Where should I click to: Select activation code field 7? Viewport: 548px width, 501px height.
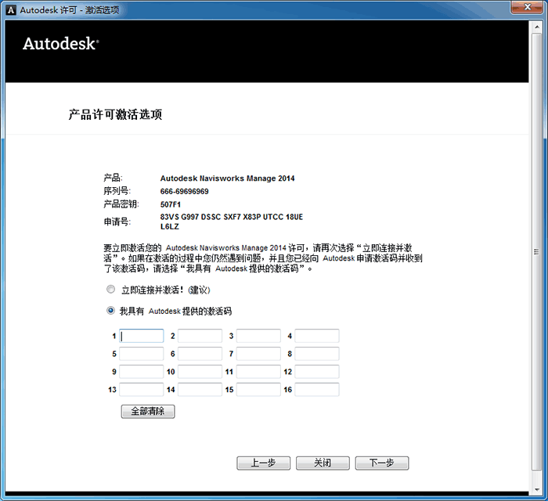click(x=258, y=354)
